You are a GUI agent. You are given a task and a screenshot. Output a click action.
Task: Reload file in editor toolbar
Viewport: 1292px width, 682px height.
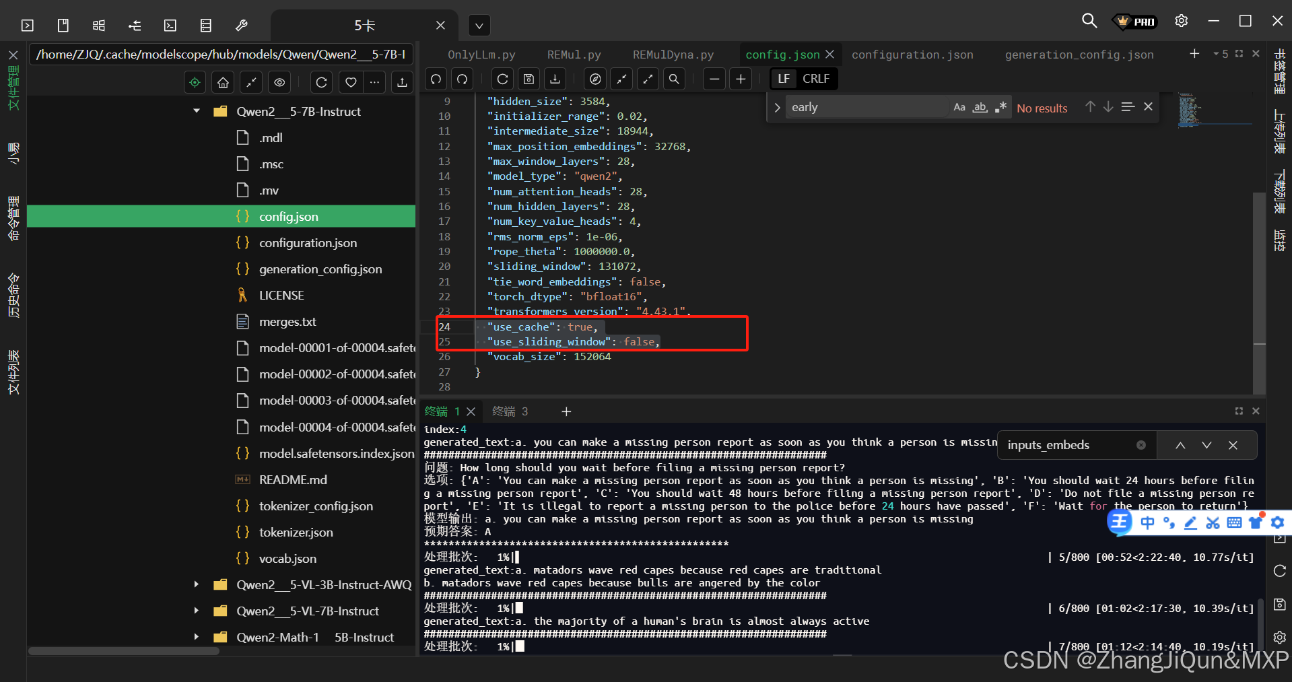(x=502, y=79)
